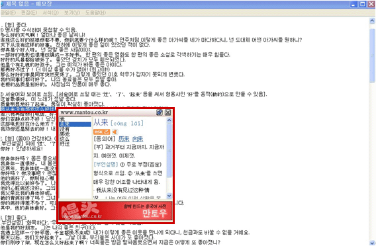The image size is (376, 246).
Task: Open the 서식(O) menu
Action: [50, 13]
